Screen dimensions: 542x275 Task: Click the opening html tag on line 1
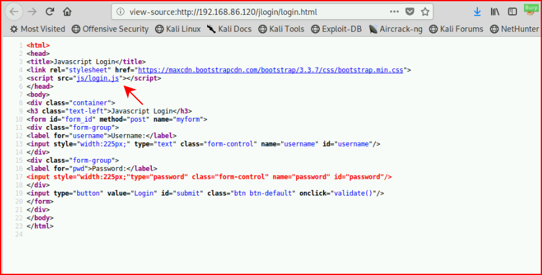pos(38,45)
